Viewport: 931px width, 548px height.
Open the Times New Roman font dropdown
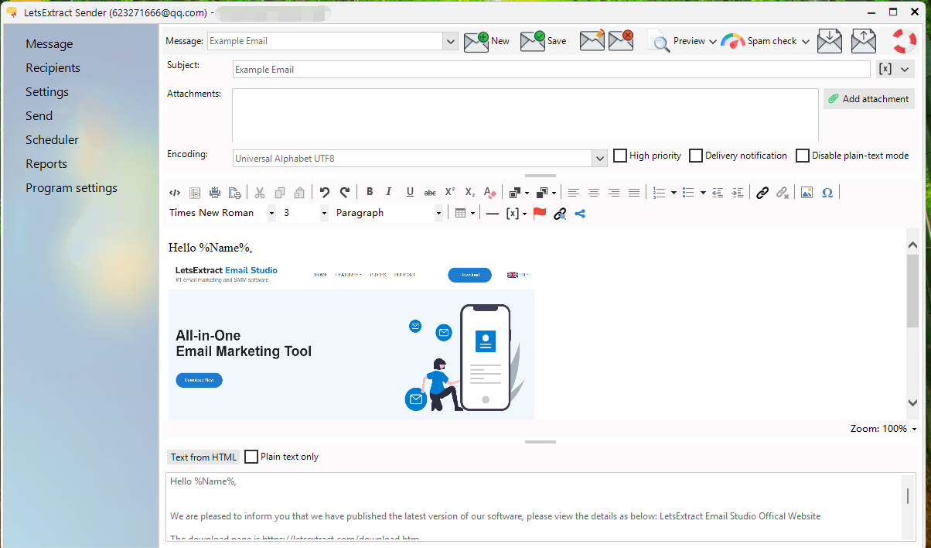pyautogui.click(x=271, y=213)
